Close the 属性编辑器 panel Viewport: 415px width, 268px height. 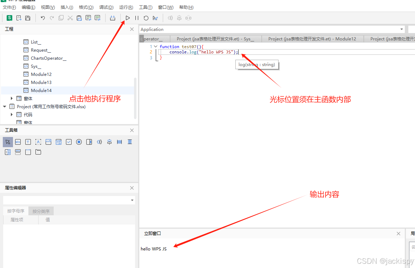click(x=132, y=188)
